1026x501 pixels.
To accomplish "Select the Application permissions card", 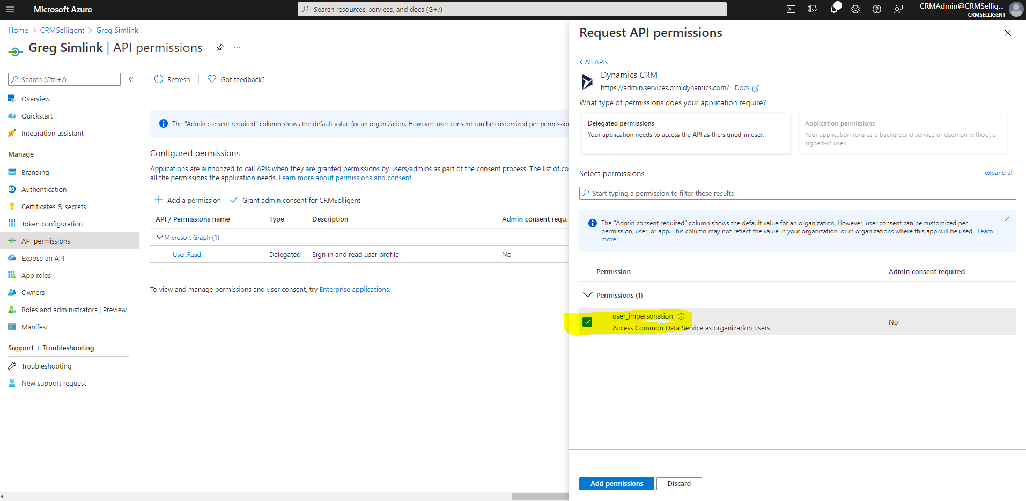I will [x=903, y=133].
